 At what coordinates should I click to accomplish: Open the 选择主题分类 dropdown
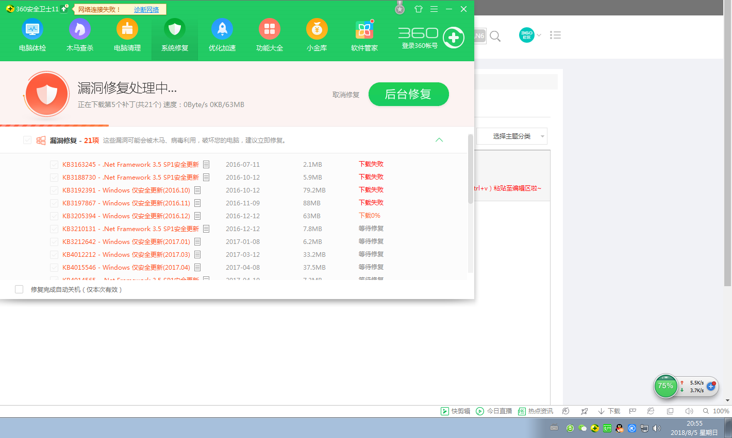pos(512,136)
